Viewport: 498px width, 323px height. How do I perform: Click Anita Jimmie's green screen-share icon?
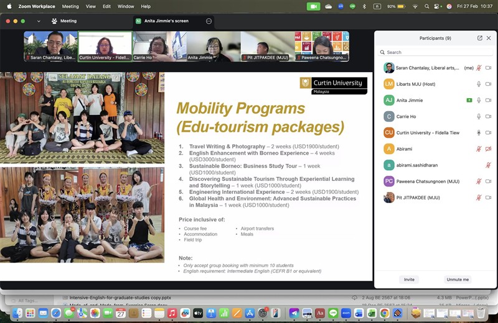(469, 100)
